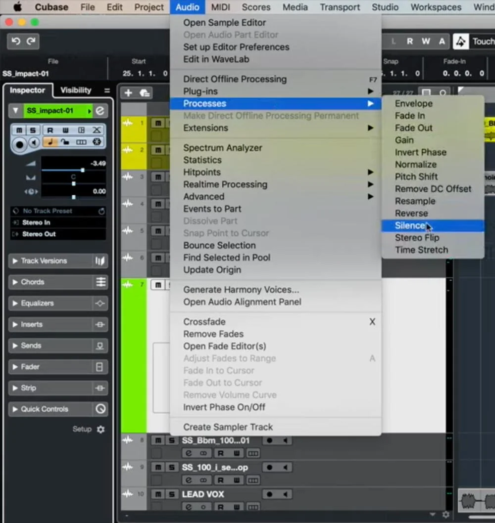Open the MIDI menu
Viewport: 495px width, 523px height.
point(220,7)
